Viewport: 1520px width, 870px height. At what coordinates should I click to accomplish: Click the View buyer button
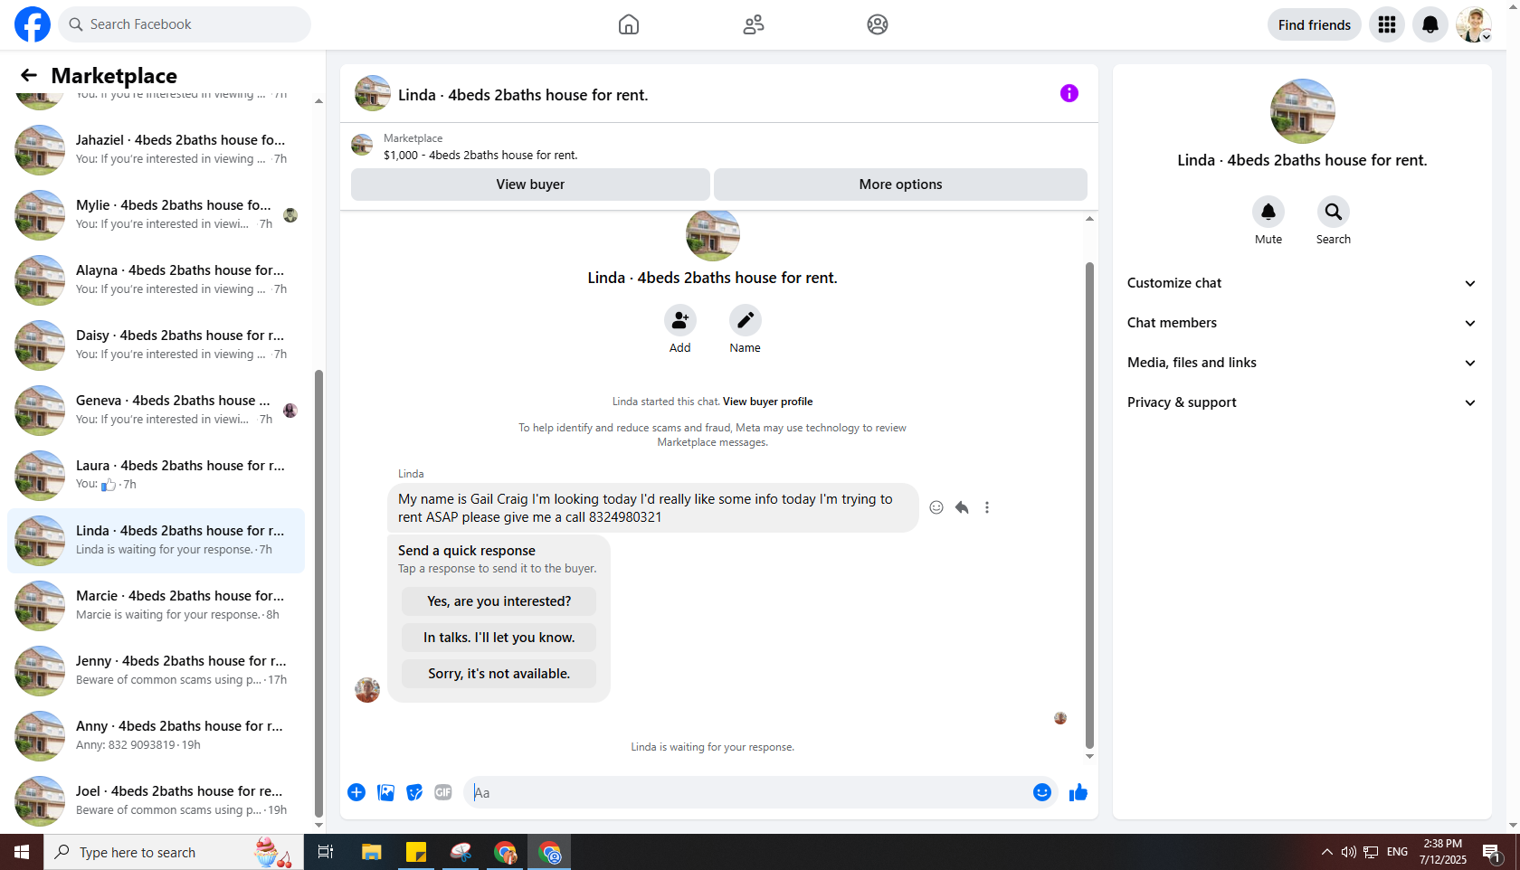point(530,184)
